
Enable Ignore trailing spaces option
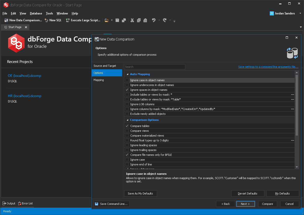tap(127, 150)
